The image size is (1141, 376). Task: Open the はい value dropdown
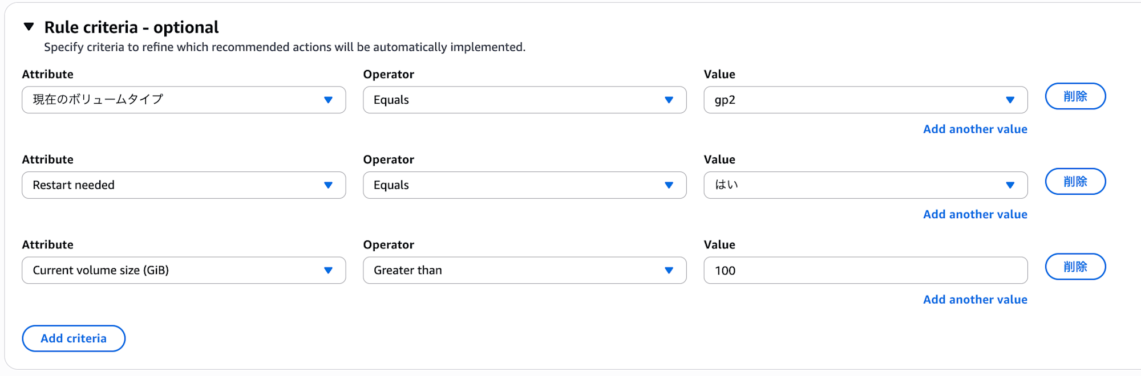tap(865, 185)
